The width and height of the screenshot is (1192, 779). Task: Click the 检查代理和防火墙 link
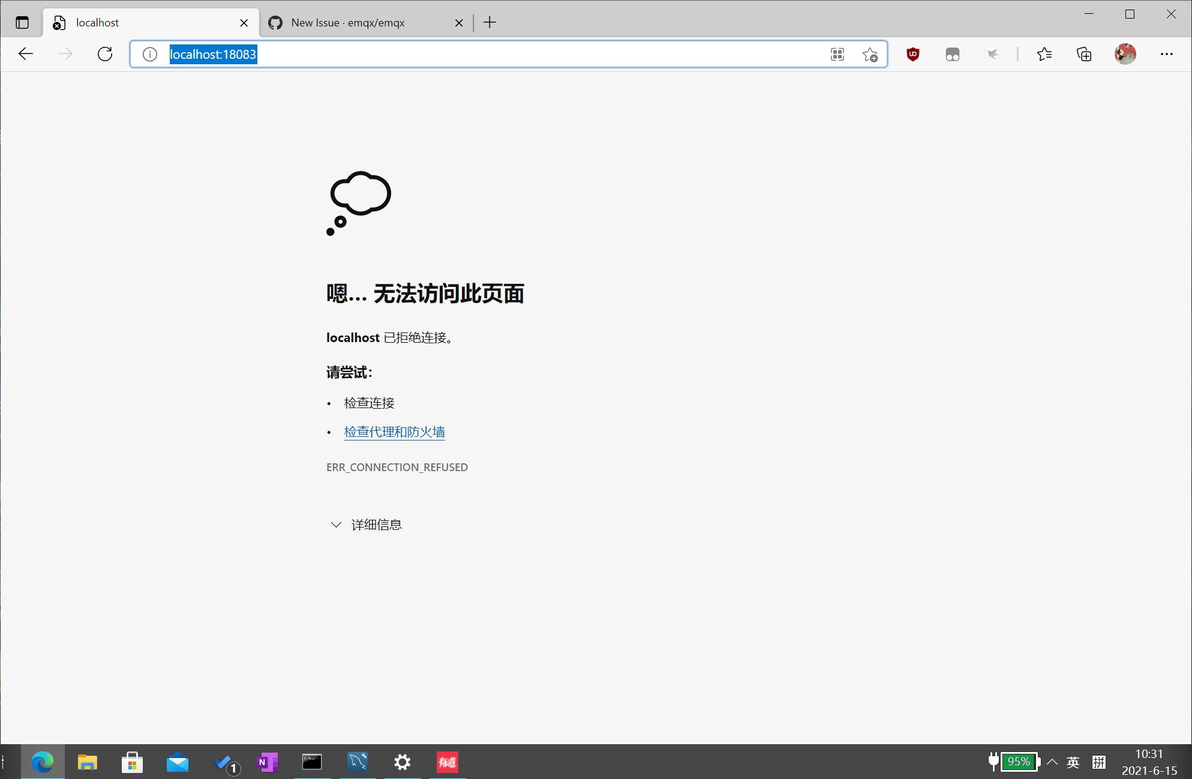click(x=394, y=432)
